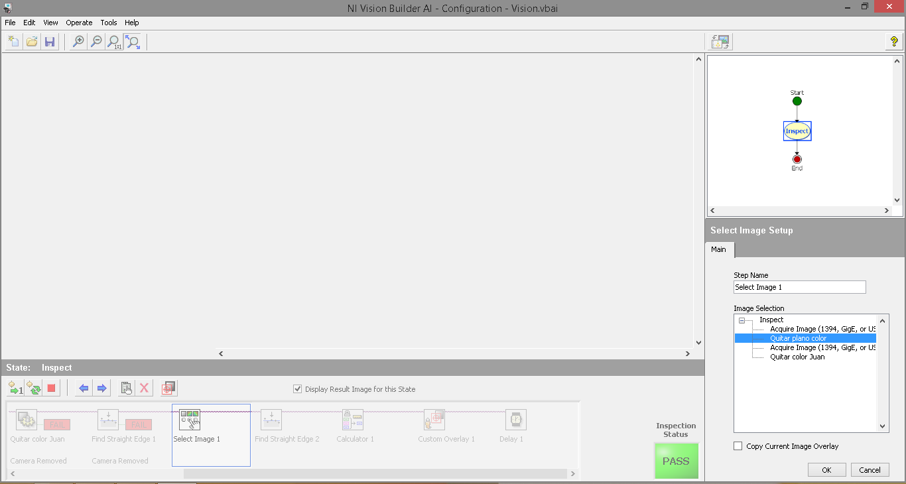Move the selected step left
This screenshot has width=906, height=484.
[x=84, y=388]
